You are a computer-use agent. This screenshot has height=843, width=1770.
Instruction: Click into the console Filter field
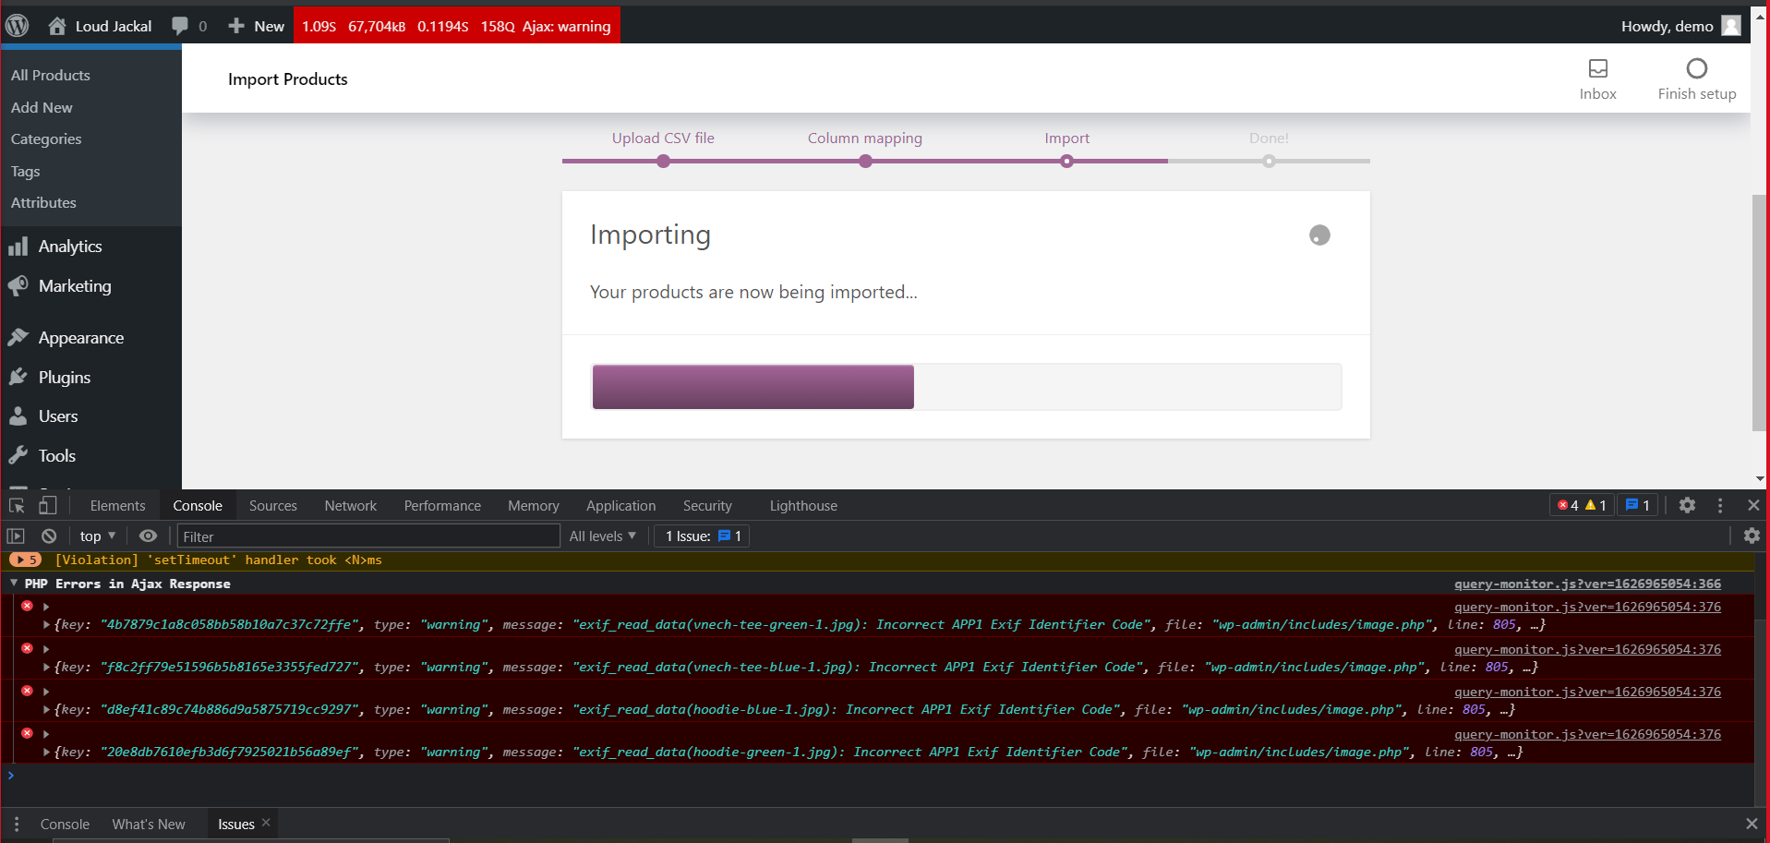pos(367,536)
